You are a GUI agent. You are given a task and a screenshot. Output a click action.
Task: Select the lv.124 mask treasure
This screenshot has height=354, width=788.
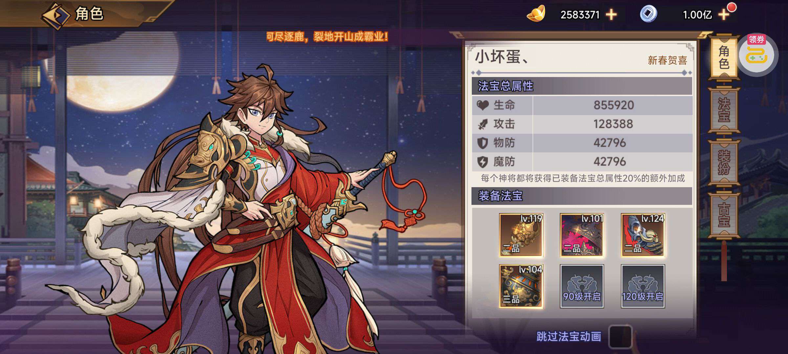click(643, 235)
